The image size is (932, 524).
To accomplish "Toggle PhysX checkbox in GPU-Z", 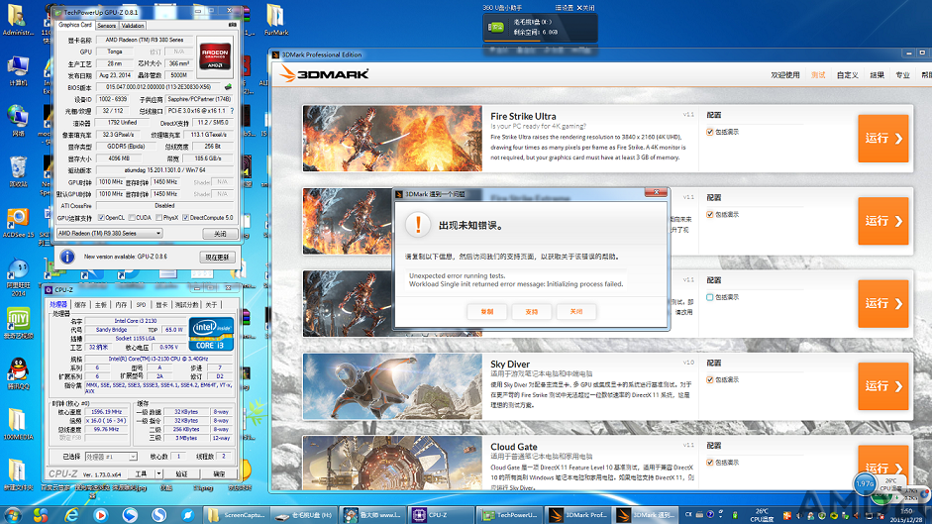I will tap(158, 218).
